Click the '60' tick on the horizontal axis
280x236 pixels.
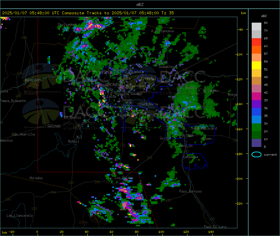pos(111,232)
